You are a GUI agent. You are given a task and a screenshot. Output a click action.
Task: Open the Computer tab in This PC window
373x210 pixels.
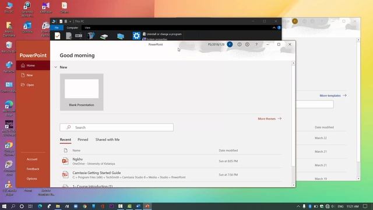72,27
